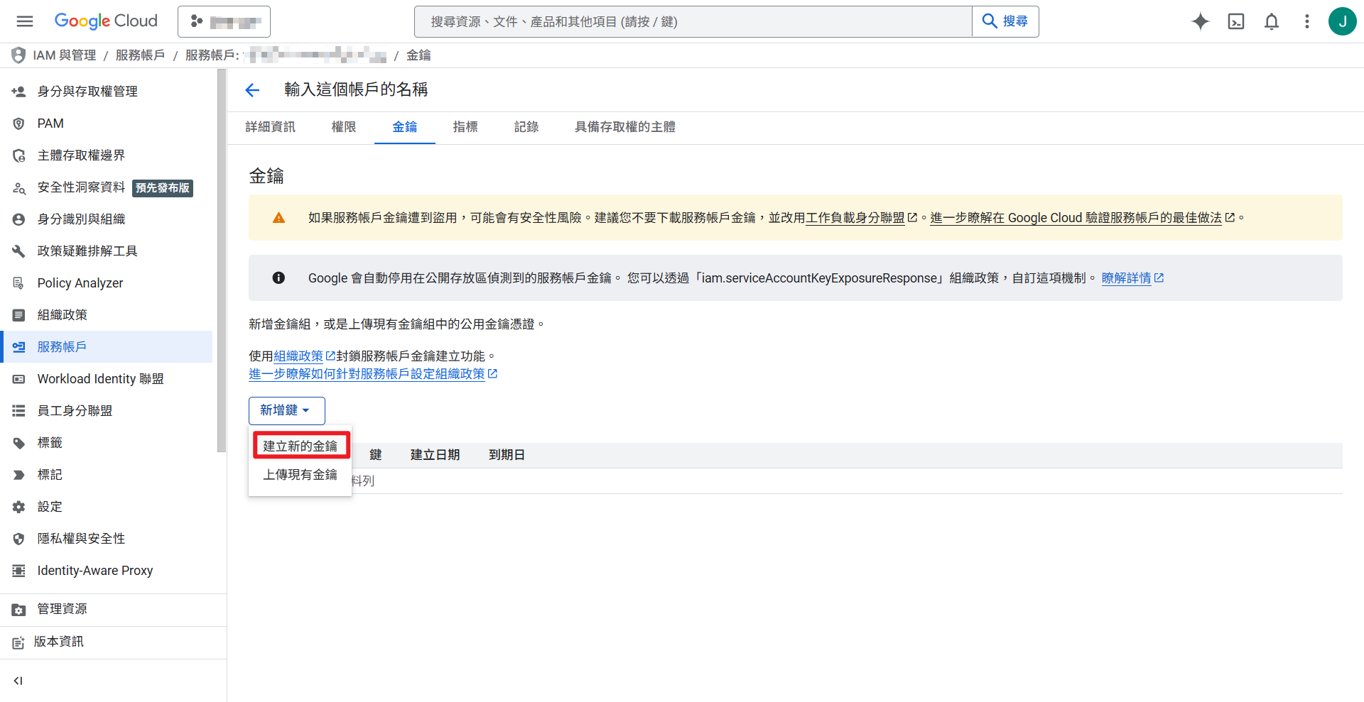The width and height of the screenshot is (1364, 702).
Task: Select 建立新的金鑰 from the menu
Action: pyautogui.click(x=301, y=445)
